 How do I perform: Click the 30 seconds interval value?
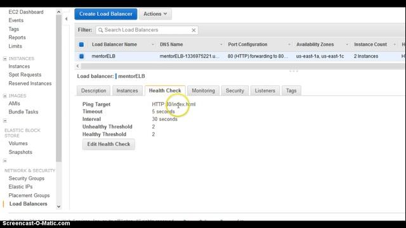[165, 119]
